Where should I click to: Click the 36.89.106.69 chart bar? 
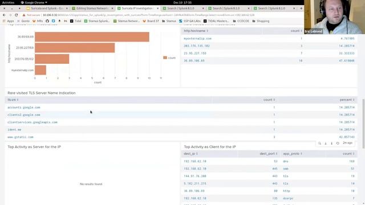pyautogui.click(x=92, y=36)
